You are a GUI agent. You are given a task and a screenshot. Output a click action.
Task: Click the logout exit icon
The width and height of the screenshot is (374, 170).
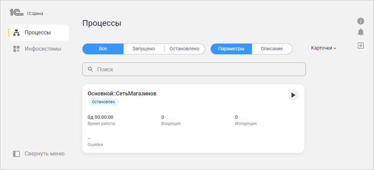tap(360, 46)
